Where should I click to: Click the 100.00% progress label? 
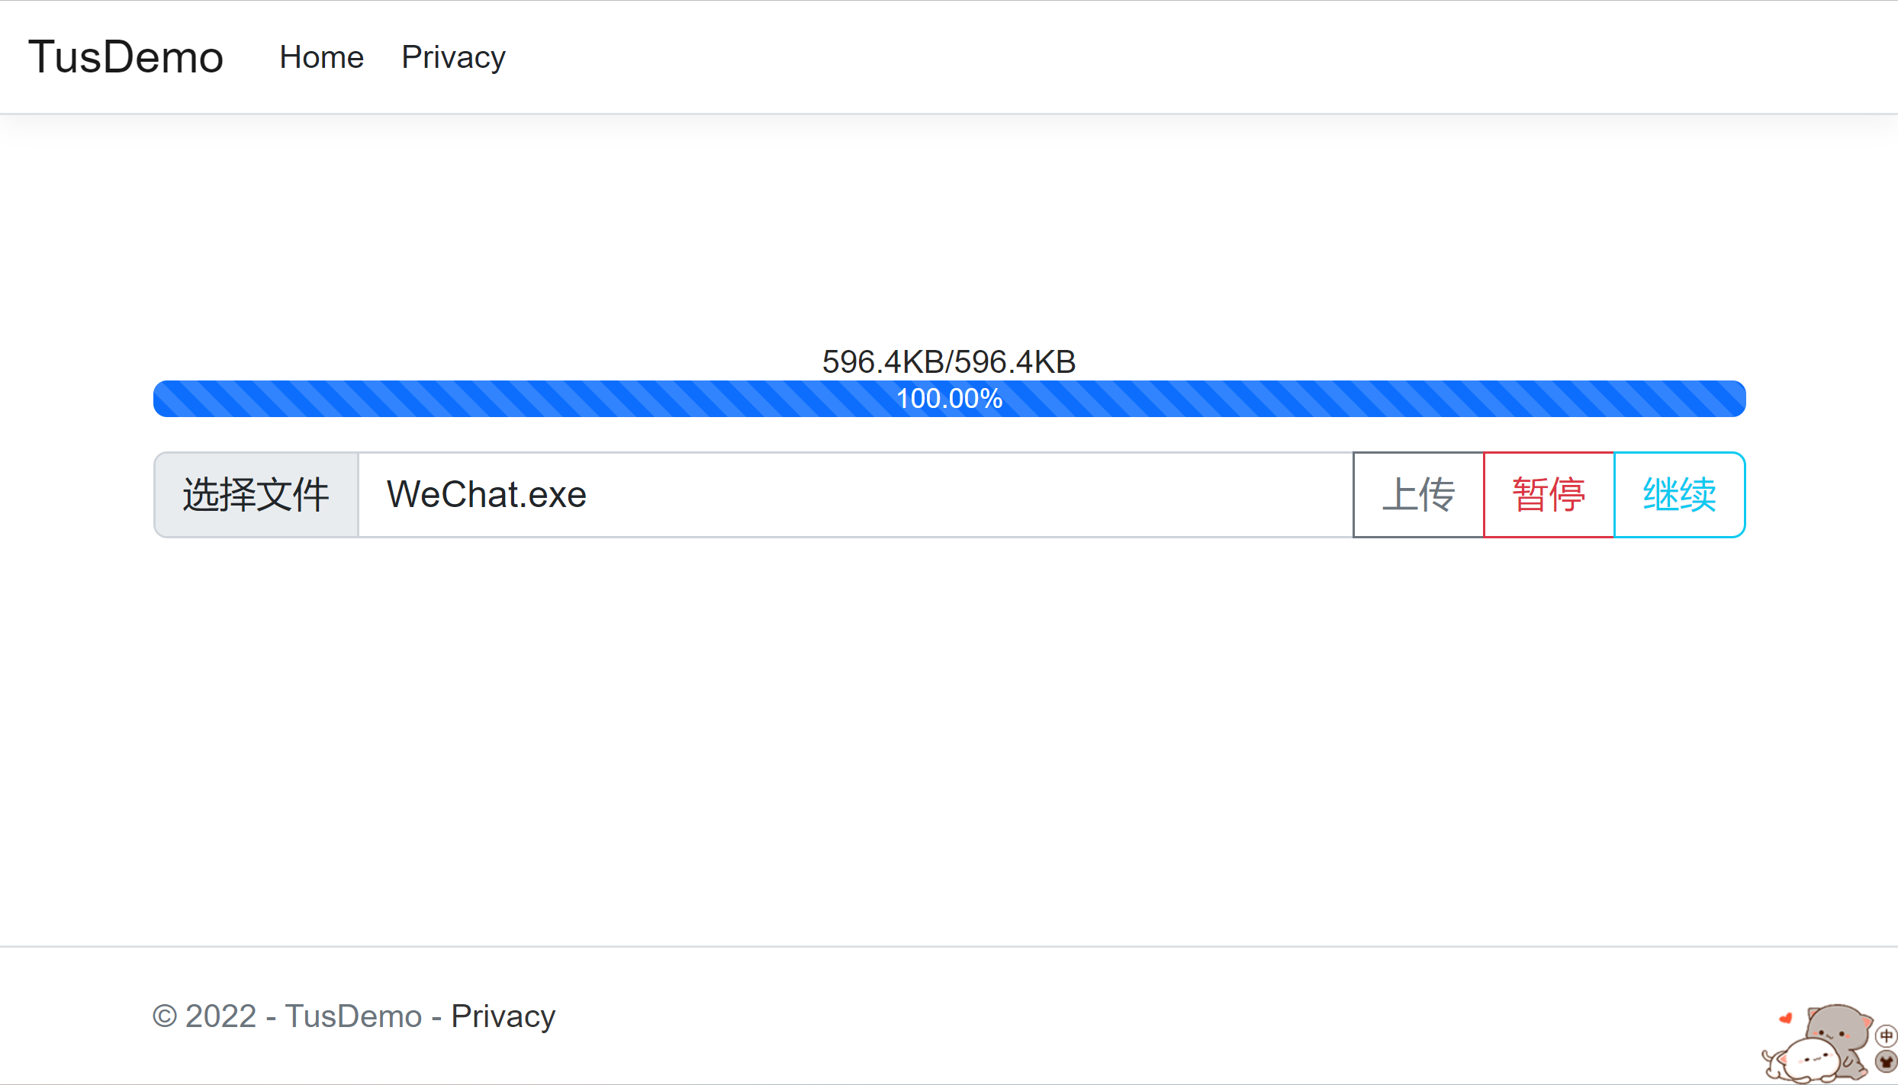[950, 399]
